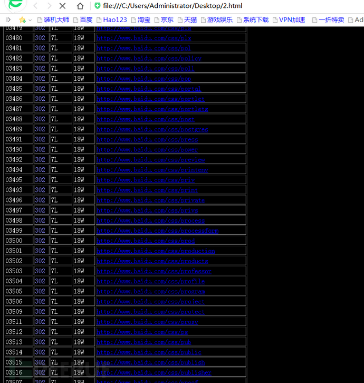364x383 pixels.
Task: Open the css/private link
Action: point(150,200)
